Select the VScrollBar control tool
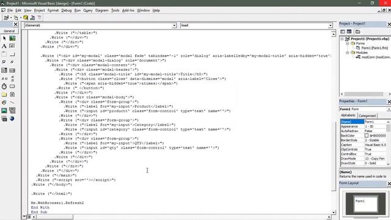The image size is (391, 220). click(x=12, y=78)
